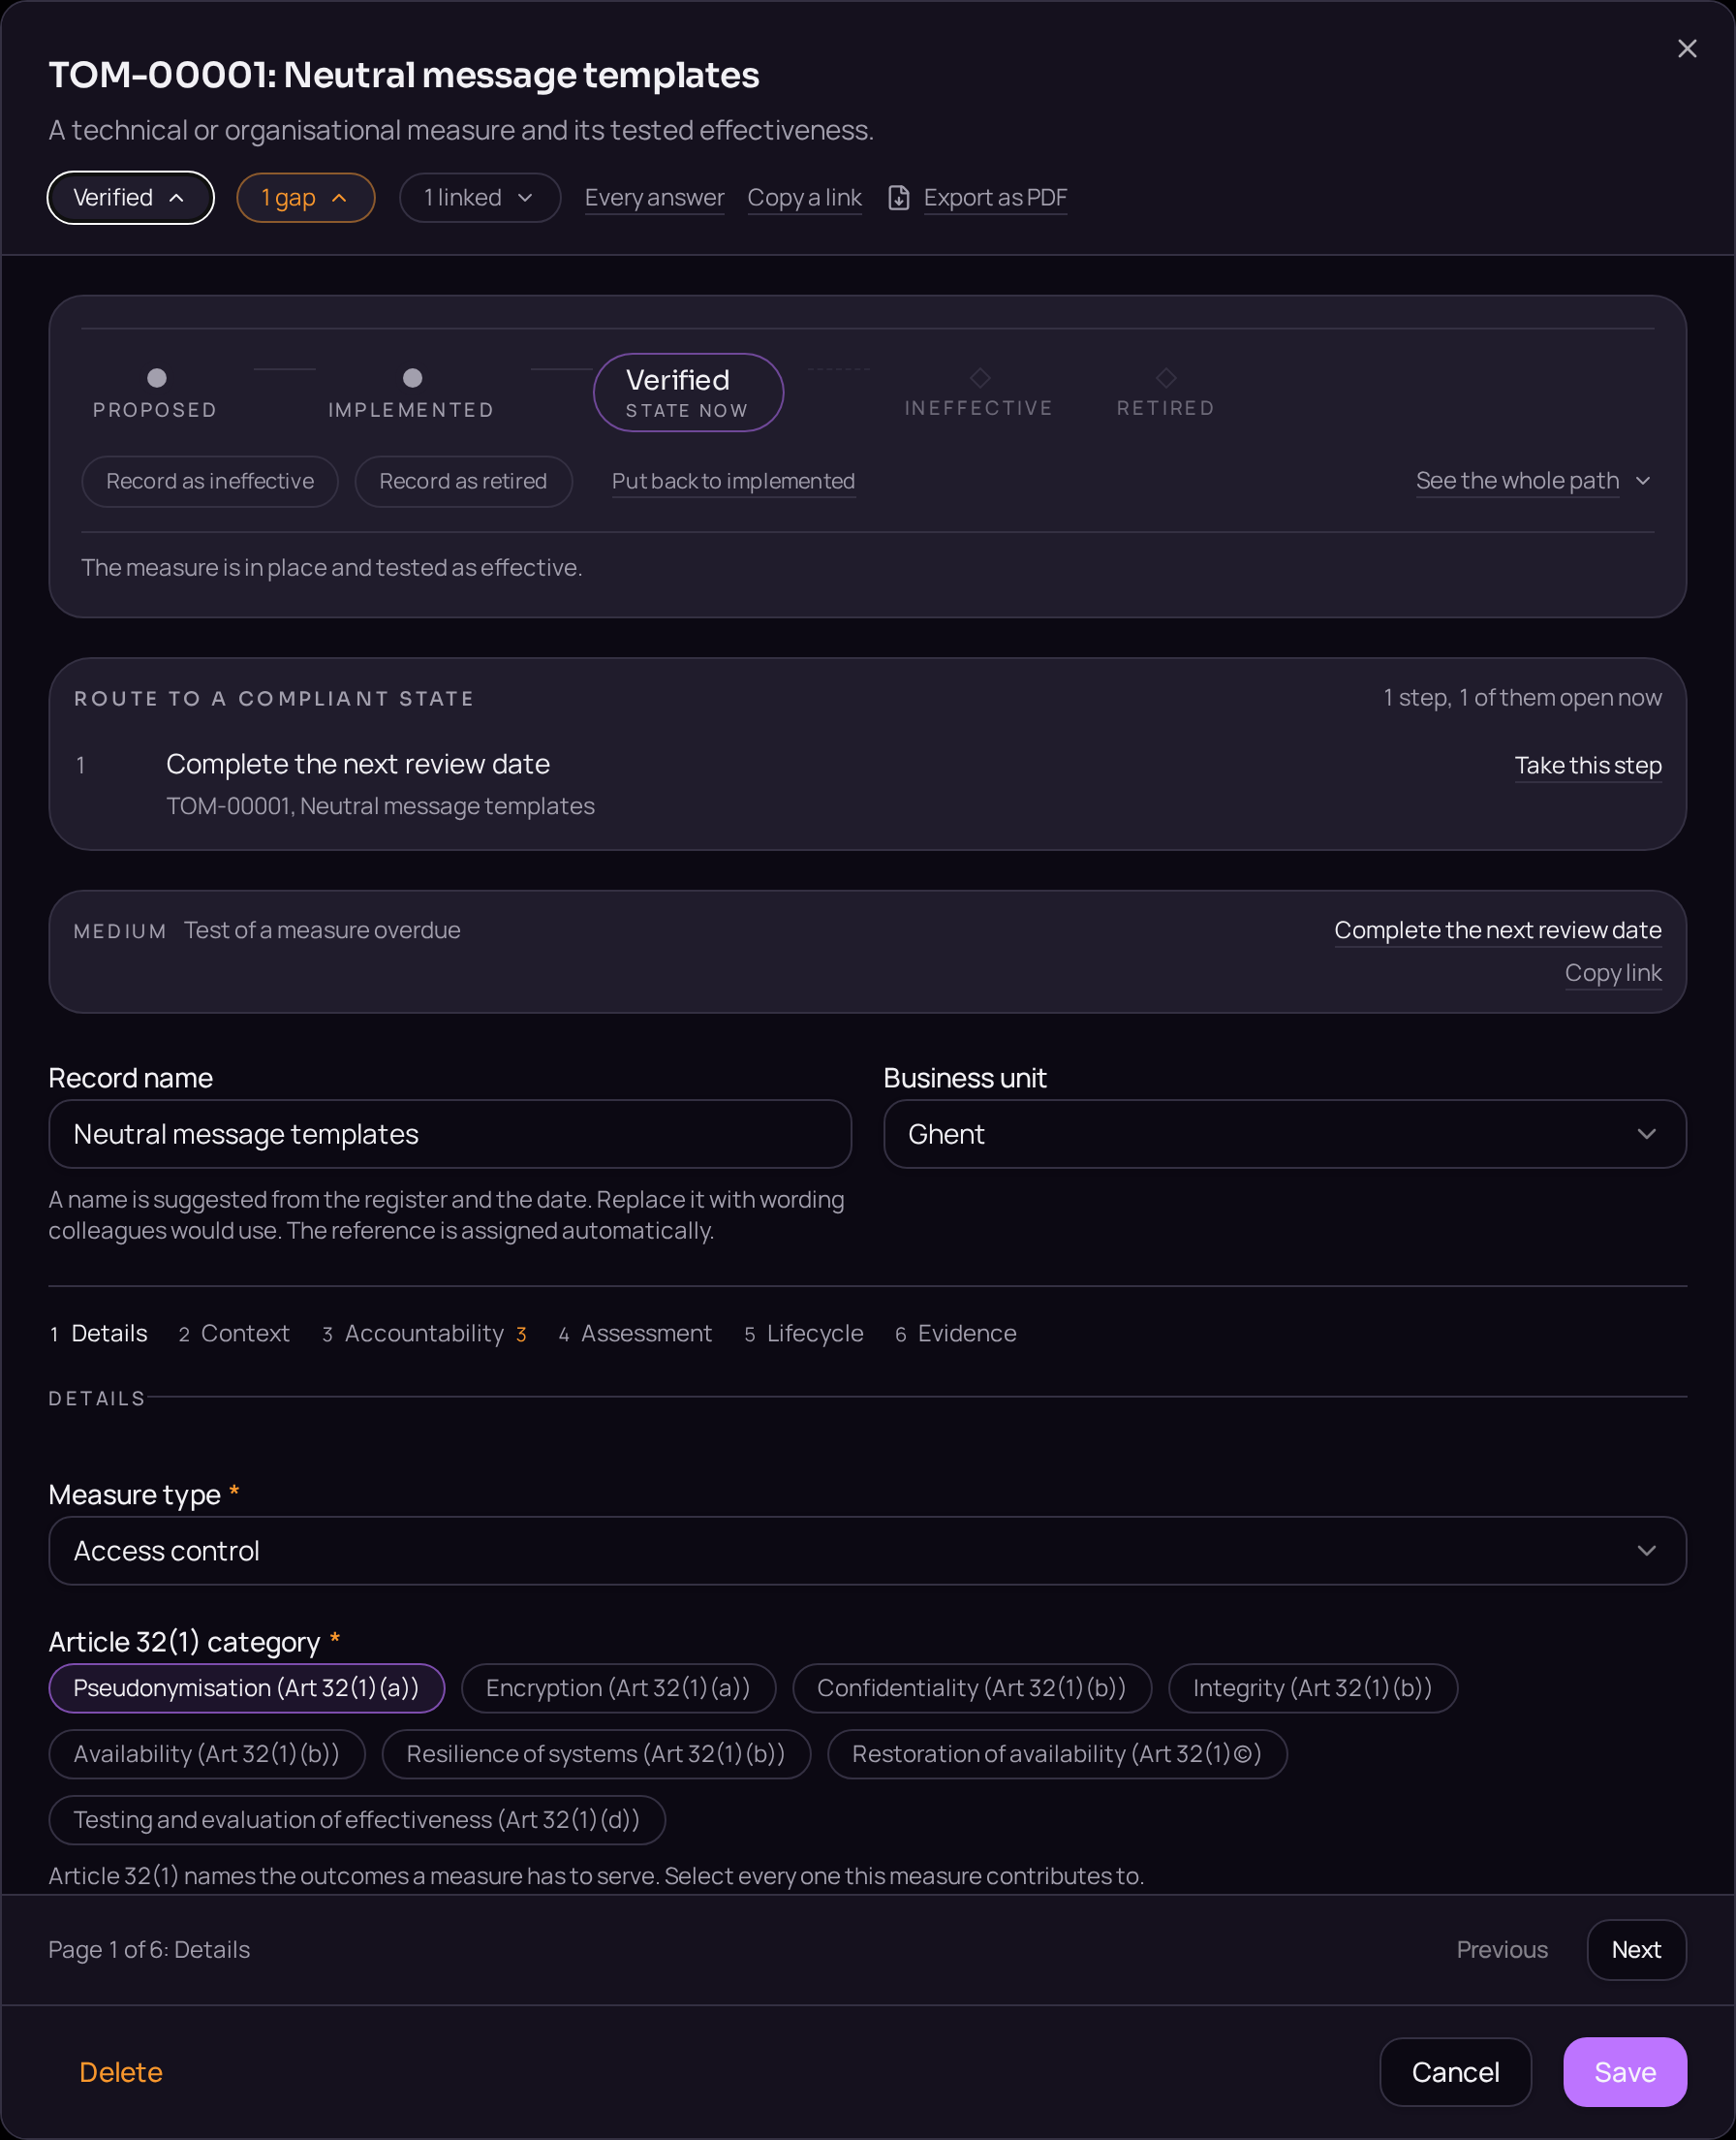The image size is (1736, 2140).
Task: Click the Export as PDF document icon
Action: pyautogui.click(x=899, y=198)
